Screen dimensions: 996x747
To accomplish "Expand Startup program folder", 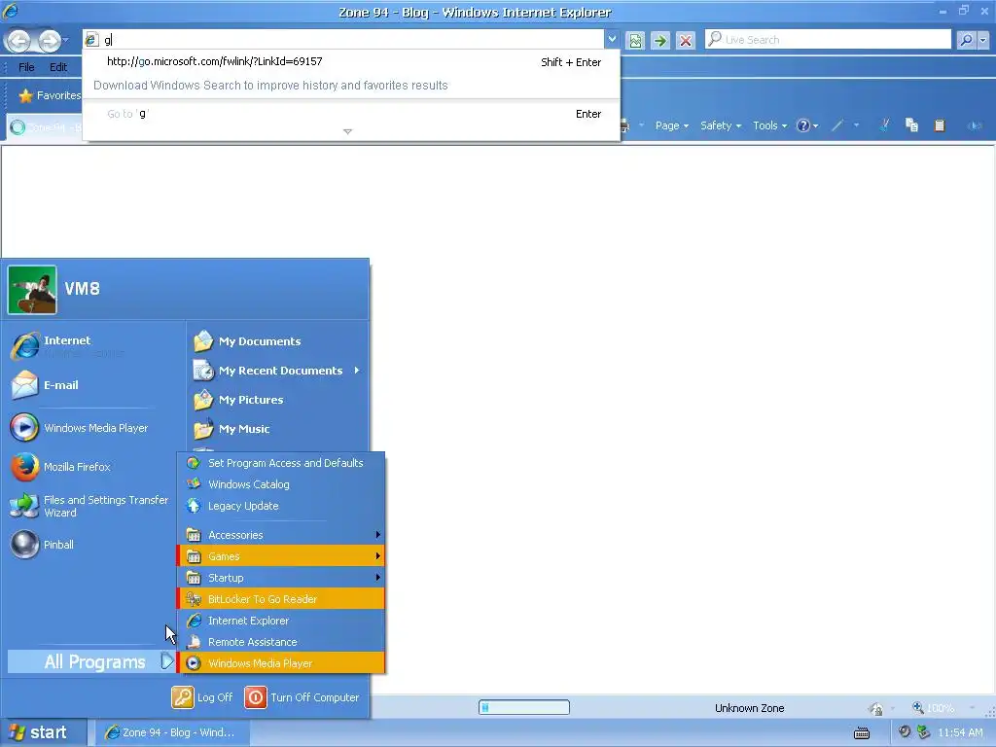I will tap(281, 578).
